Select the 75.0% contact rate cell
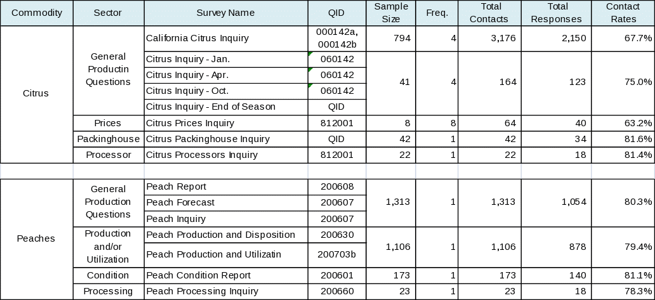The width and height of the screenshot is (655, 300). click(x=623, y=83)
